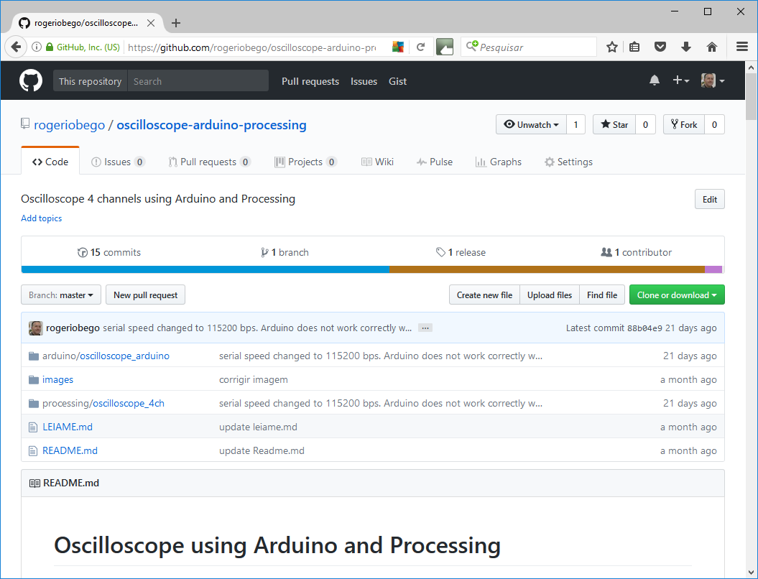View contributors via the people icon
The width and height of the screenshot is (758, 579).
[606, 251]
